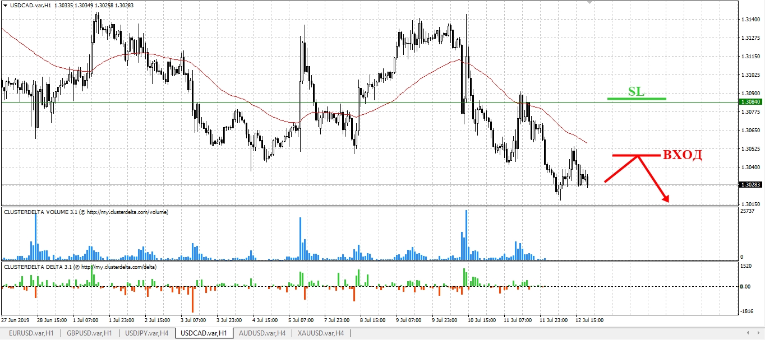Click the 1.31150 price scale value
This screenshot has width=765, height=340.
coord(750,57)
